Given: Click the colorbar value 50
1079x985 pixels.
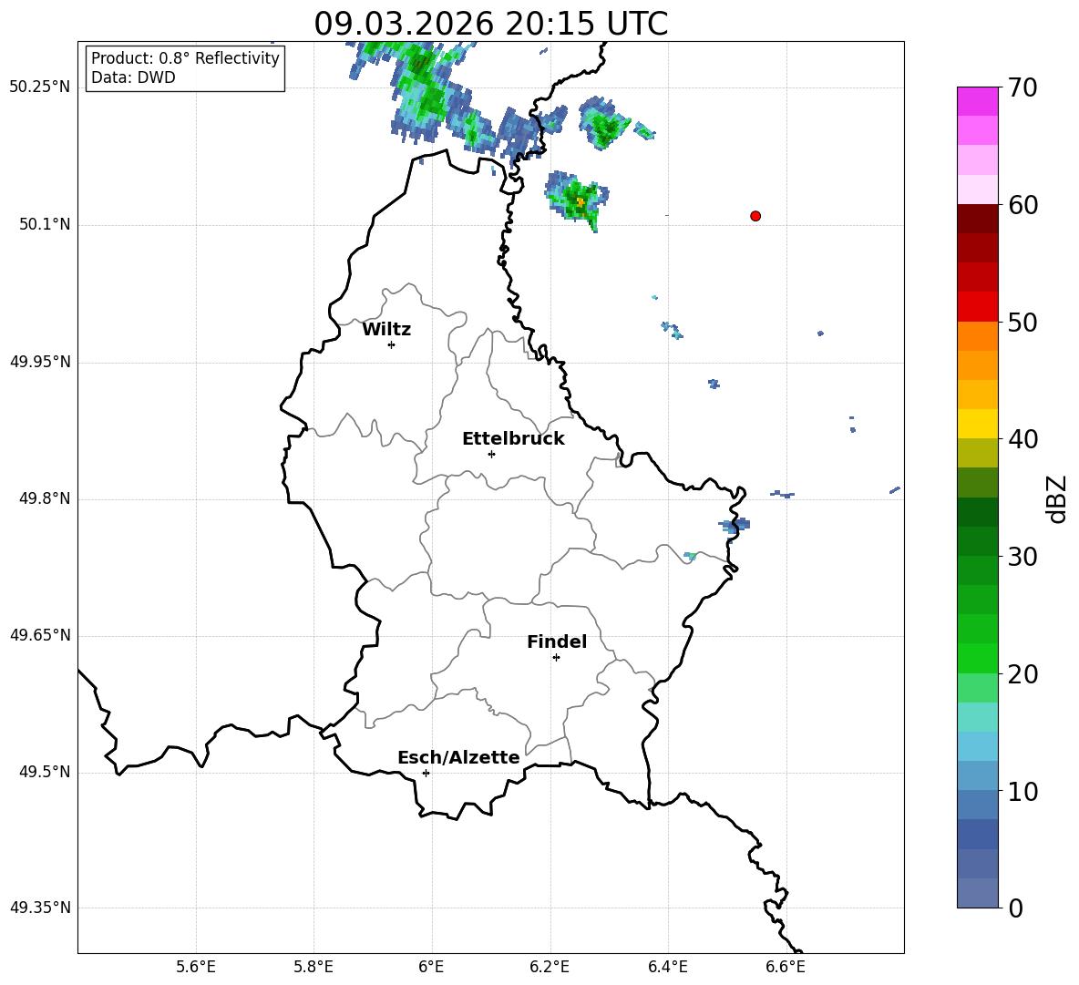Looking at the screenshot, I should pyautogui.click(x=1022, y=322).
